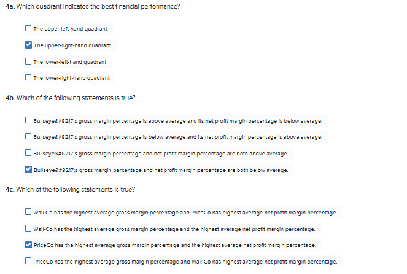407x274 pixels.
Task: Check Bullseye gross above, net below average box
Action: pyautogui.click(x=29, y=120)
